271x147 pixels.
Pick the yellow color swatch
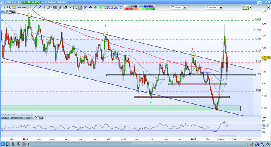(141, 8)
